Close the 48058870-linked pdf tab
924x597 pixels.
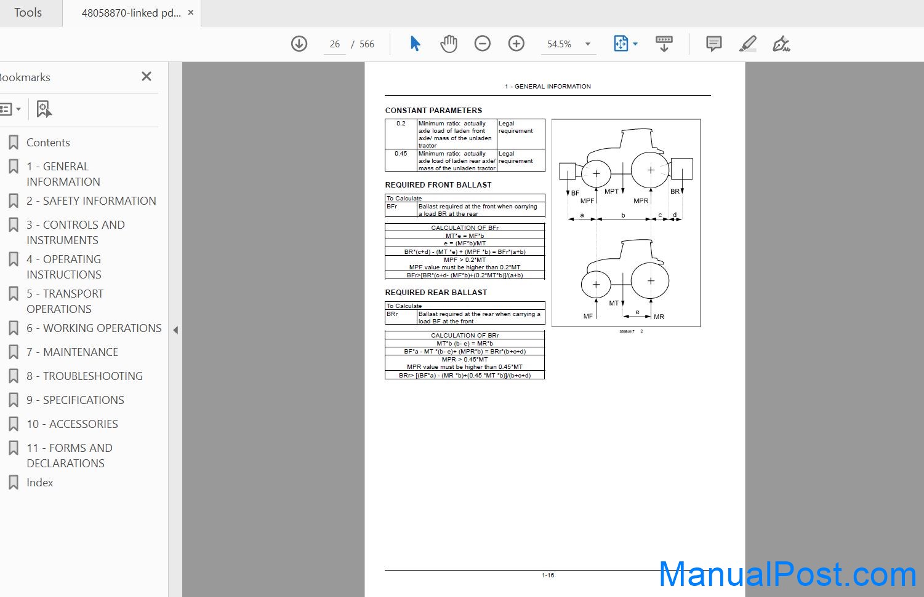191,12
